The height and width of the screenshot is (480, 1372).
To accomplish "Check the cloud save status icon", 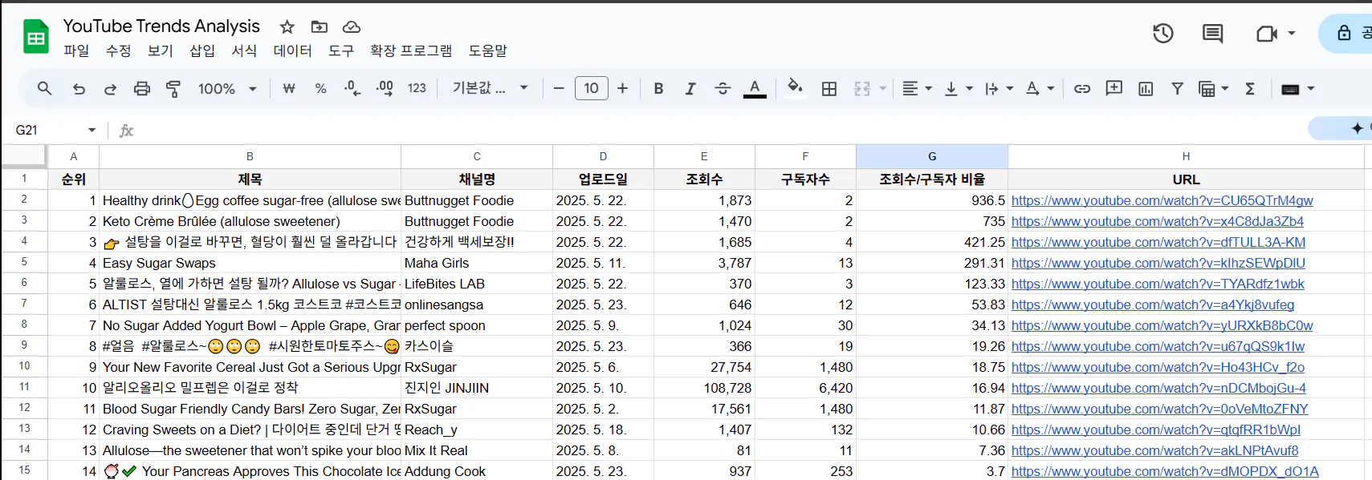I will coord(351,26).
